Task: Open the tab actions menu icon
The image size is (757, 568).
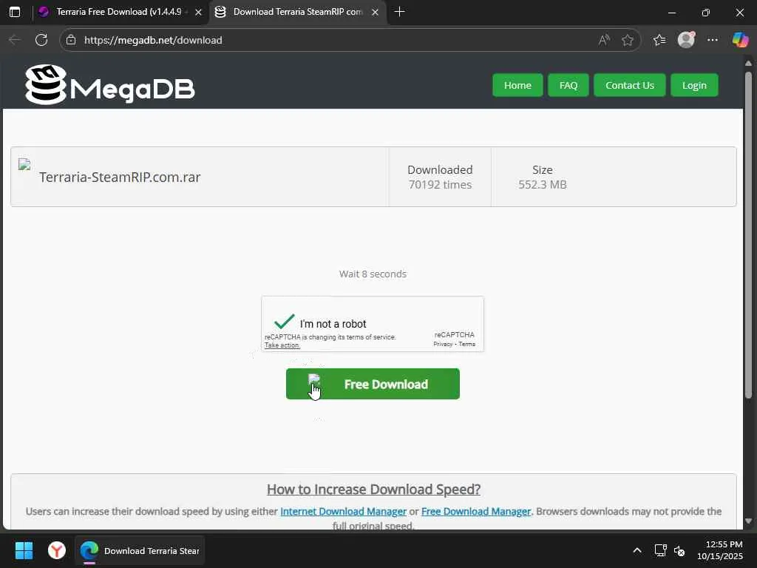Action: (15, 12)
